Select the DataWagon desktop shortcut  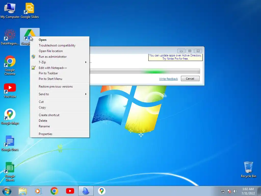tap(10, 37)
